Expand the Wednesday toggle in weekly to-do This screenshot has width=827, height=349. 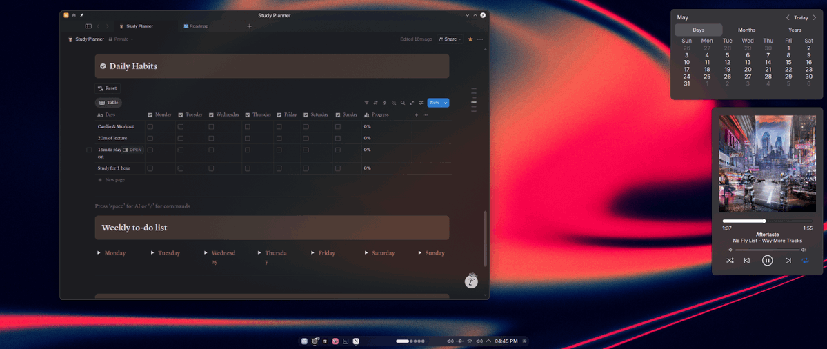(206, 253)
